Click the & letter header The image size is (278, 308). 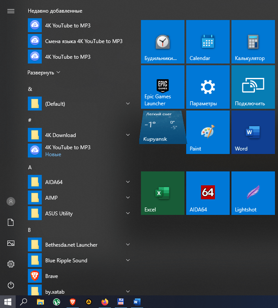pos(30,89)
